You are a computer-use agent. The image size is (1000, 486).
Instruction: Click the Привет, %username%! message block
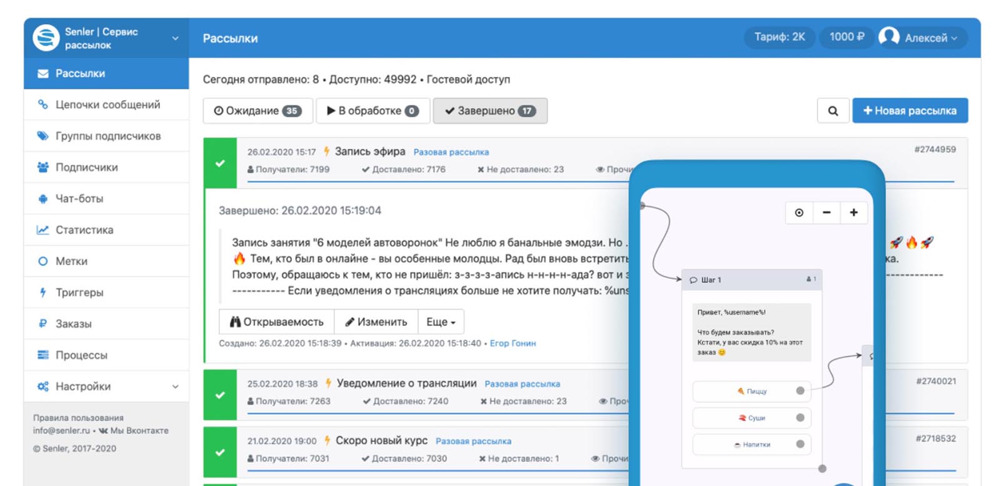pyautogui.click(x=752, y=333)
